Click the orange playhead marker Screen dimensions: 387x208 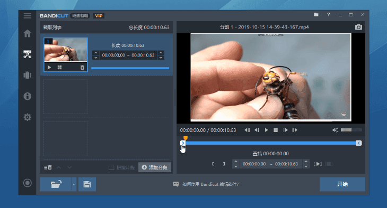tap(186, 138)
